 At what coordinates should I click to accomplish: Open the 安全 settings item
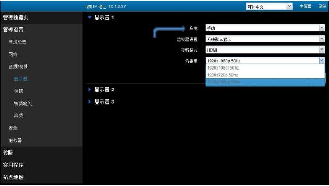coord(13,128)
